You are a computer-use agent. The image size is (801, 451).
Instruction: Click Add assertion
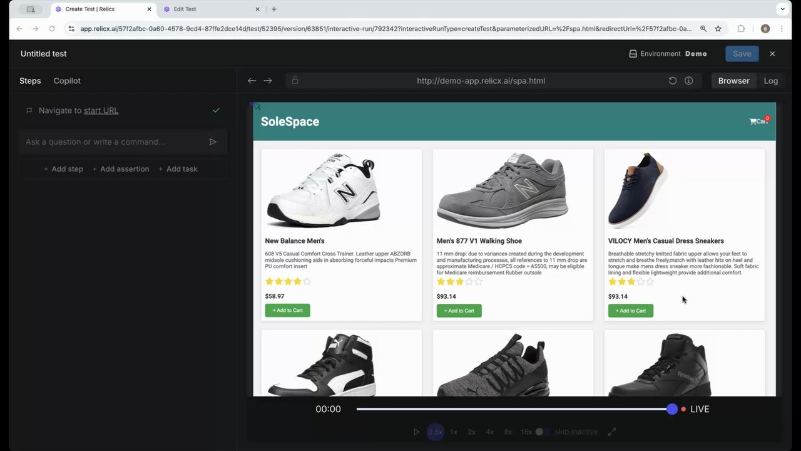click(x=121, y=169)
